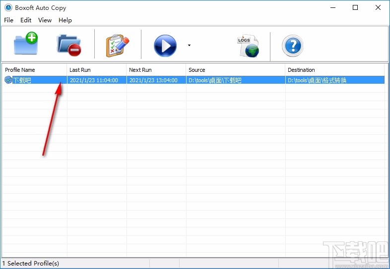This screenshot has height=269, width=390.
Task: Open the View menu
Action: point(45,20)
